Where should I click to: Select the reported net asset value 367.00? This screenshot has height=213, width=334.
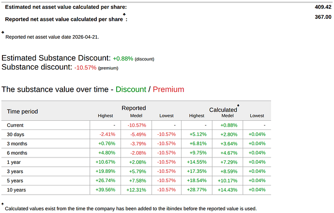323,17
